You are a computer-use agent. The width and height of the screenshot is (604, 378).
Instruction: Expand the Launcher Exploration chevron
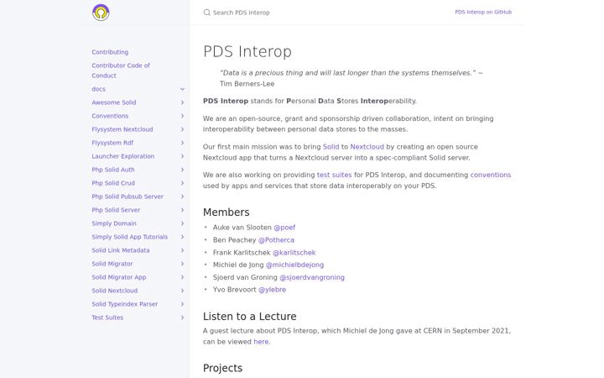pyautogui.click(x=182, y=156)
